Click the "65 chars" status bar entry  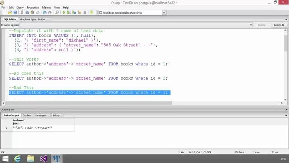click(x=239, y=152)
